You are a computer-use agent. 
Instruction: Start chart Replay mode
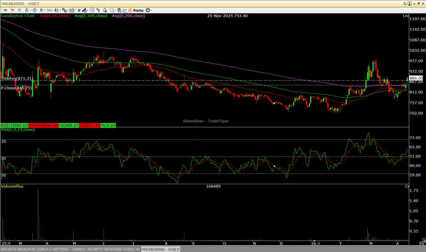[136, 10]
